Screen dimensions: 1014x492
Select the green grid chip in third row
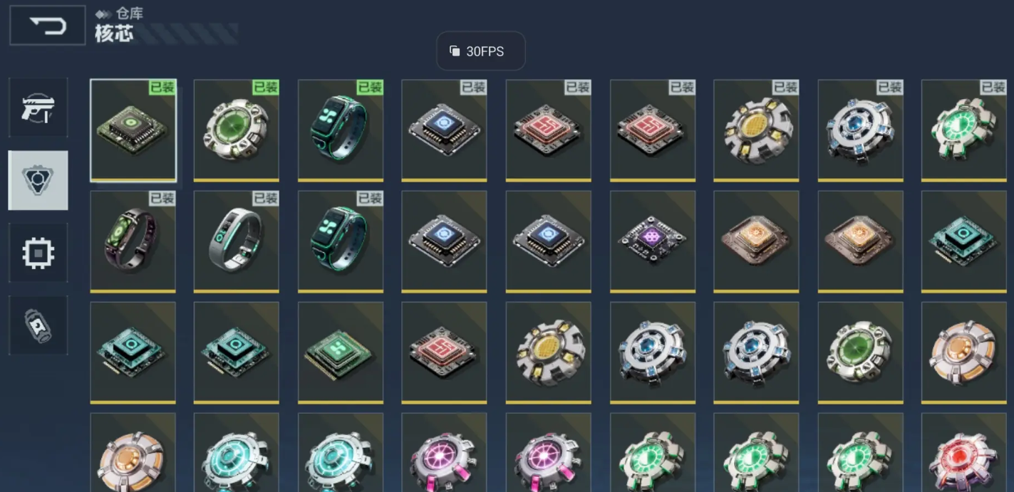[341, 352]
